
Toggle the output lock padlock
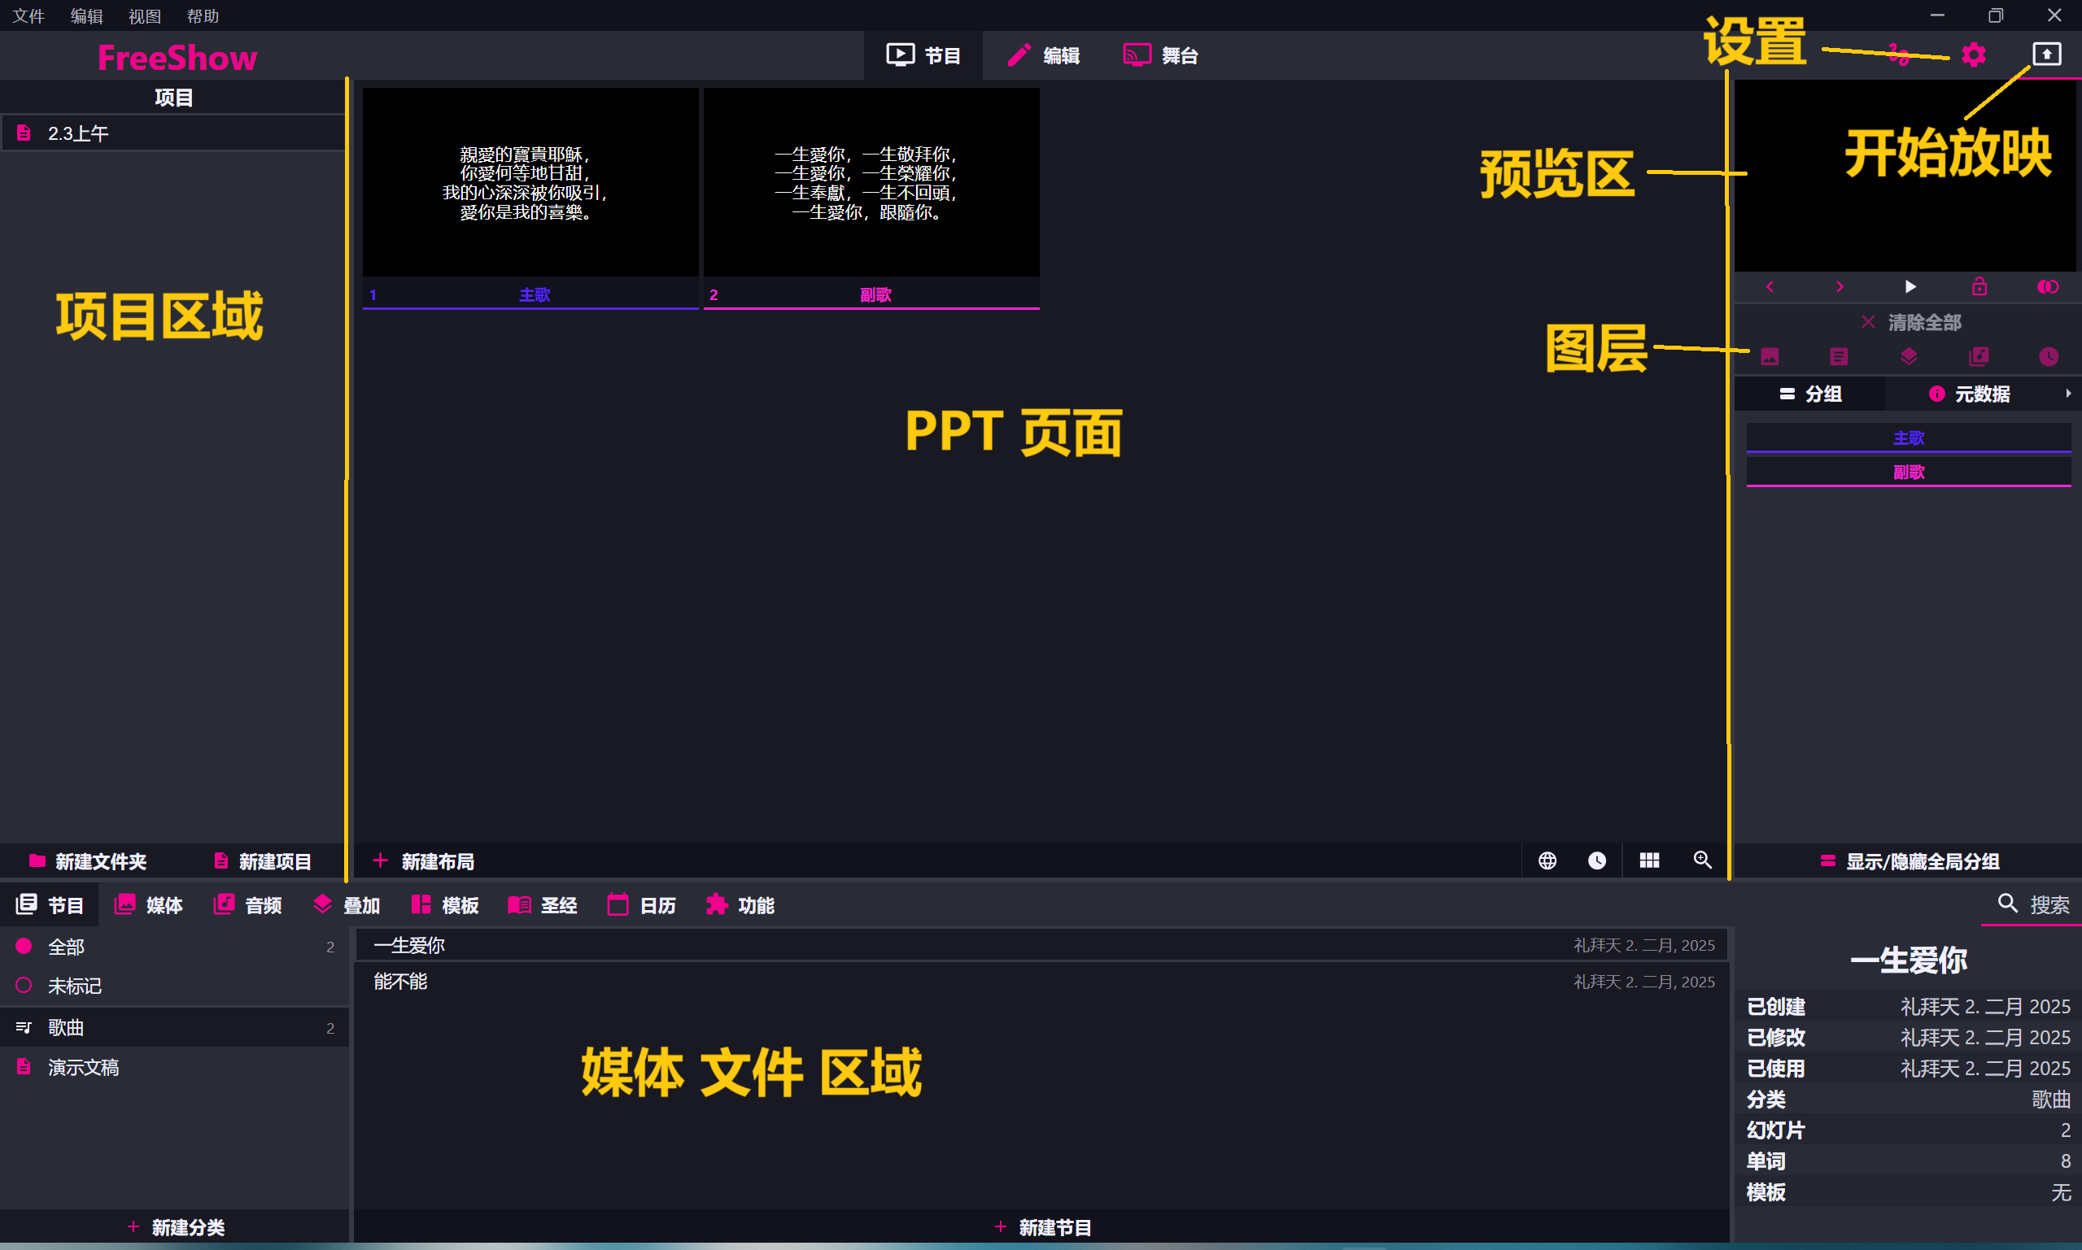pyautogui.click(x=1979, y=286)
